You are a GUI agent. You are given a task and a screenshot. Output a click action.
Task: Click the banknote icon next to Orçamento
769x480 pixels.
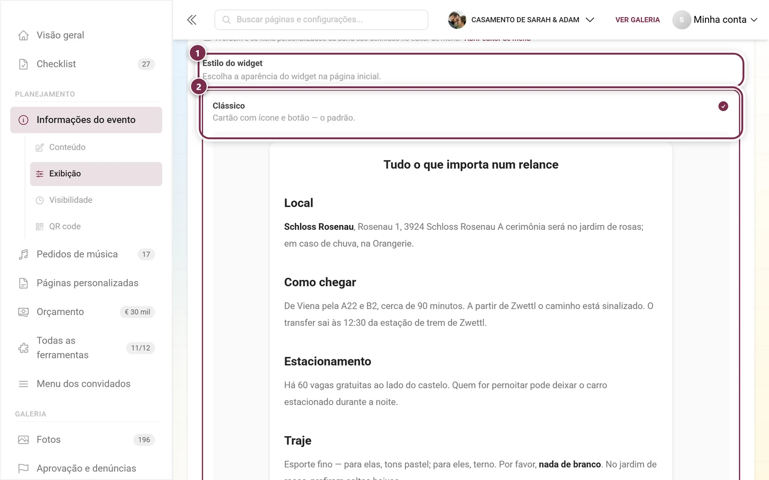[x=23, y=312]
